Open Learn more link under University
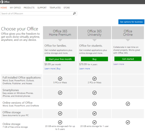 84,69
